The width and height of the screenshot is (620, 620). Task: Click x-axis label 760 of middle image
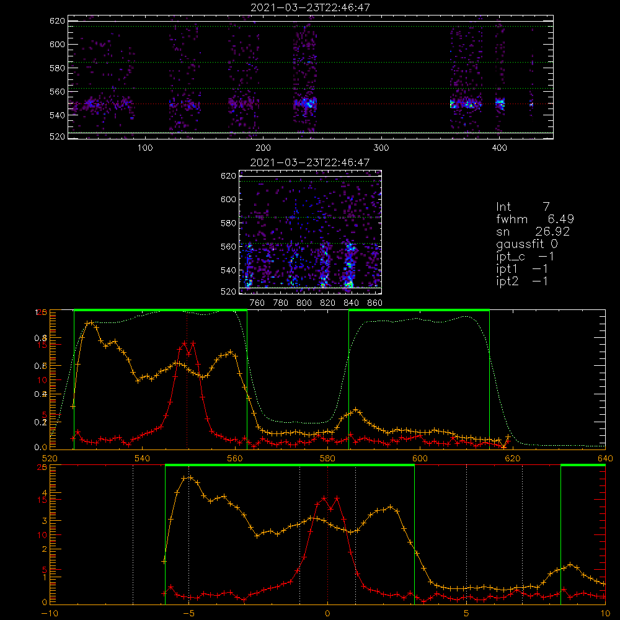(257, 303)
